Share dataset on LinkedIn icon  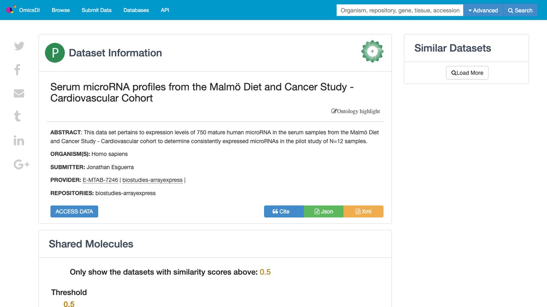pyautogui.click(x=19, y=141)
